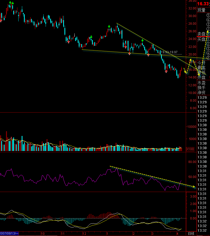Click the 50.00 RSI axis label
The height and width of the screenshot is (236, 210).
(x=192, y=177)
